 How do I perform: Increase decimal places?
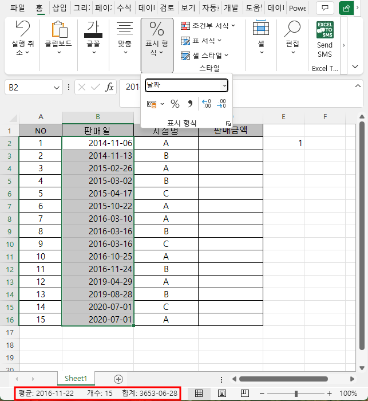207,104
